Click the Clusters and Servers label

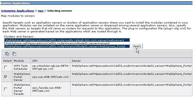pos(19,36)
